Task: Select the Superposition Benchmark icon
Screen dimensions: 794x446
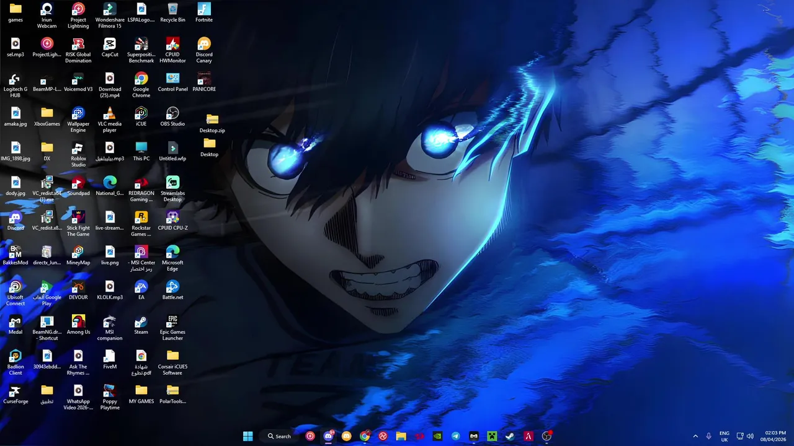Action: [x=141, y=50]
